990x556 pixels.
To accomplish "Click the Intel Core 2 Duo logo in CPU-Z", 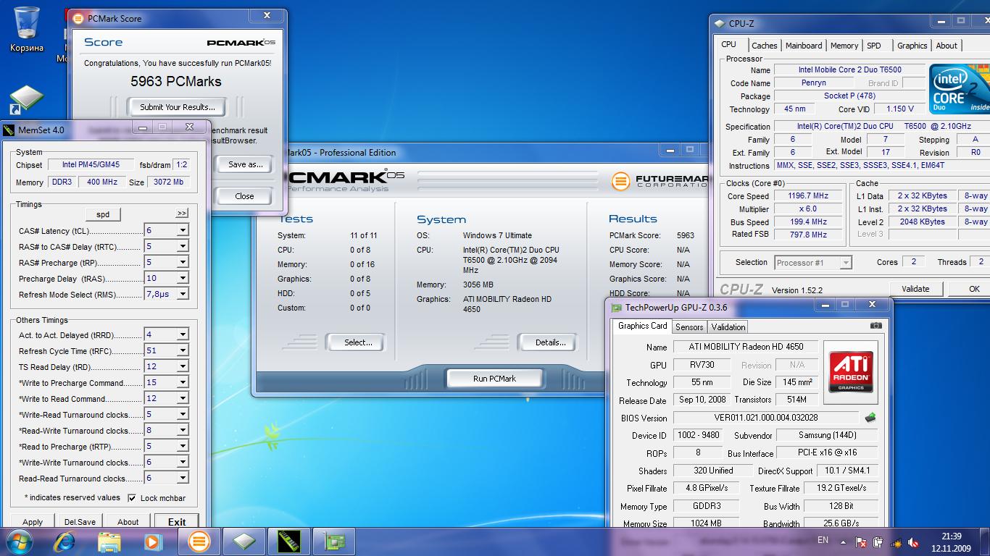I will (x=960, y=89).
